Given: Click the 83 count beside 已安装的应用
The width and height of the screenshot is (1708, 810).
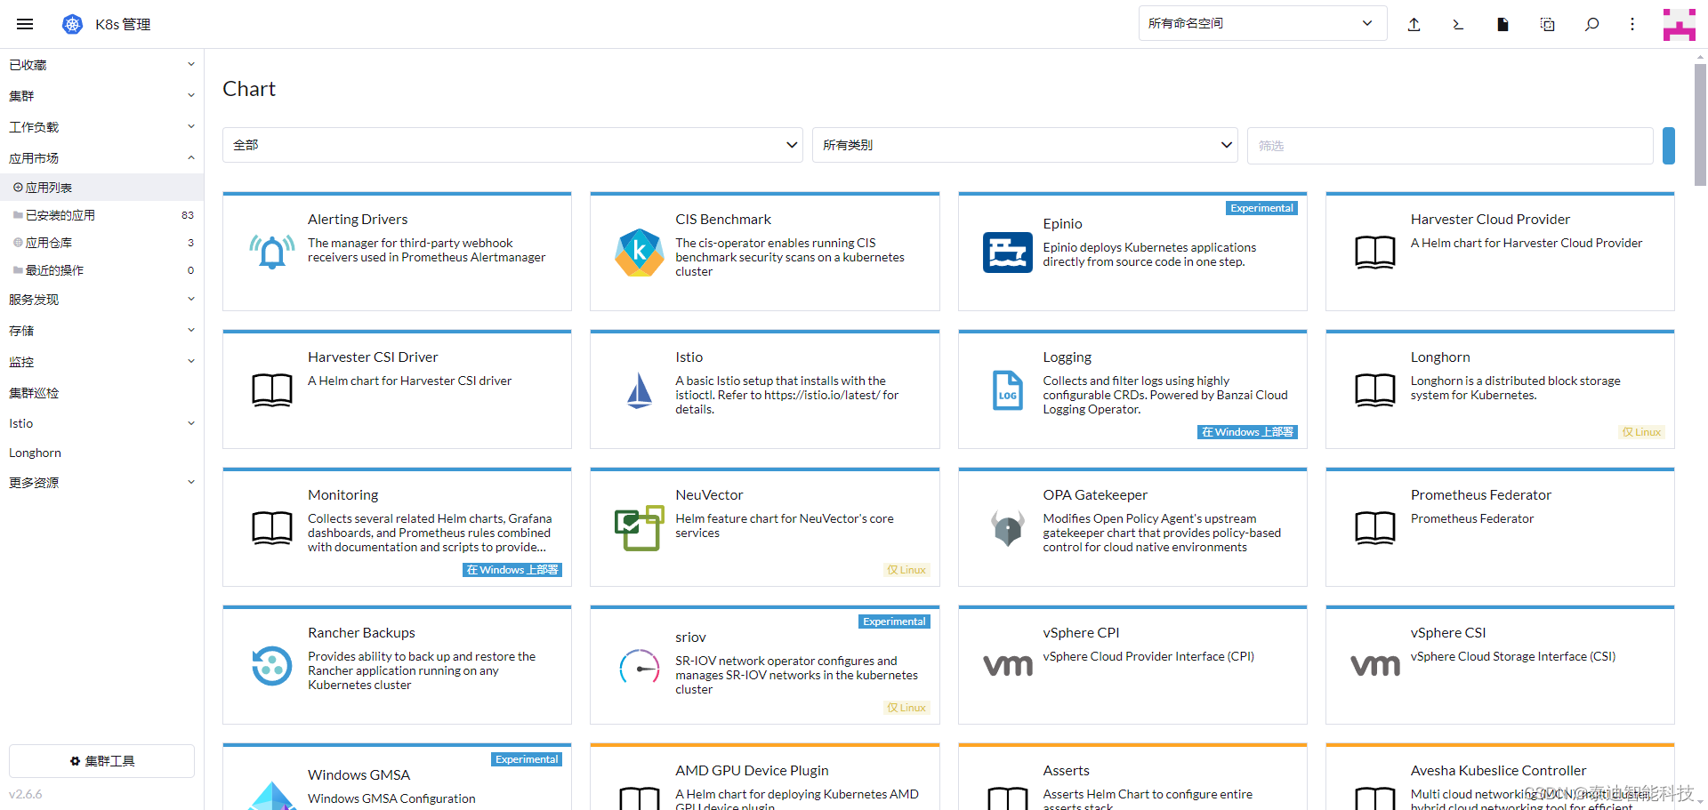Looking at the screenshot, I should click(x=188, y=215).
